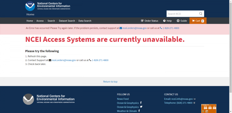This screenshot has height=113, width=232.
Task: Click the search magnifier icon
Action: 201,14
